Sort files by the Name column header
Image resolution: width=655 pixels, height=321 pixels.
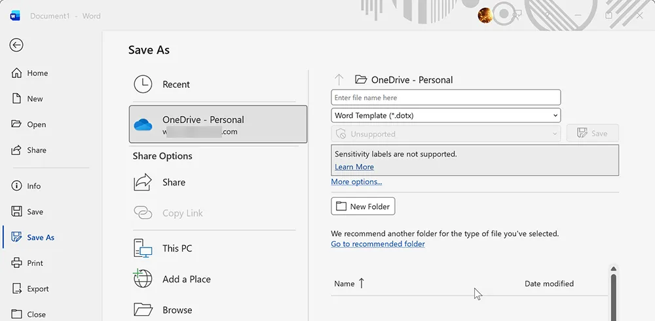click(345, 284)
